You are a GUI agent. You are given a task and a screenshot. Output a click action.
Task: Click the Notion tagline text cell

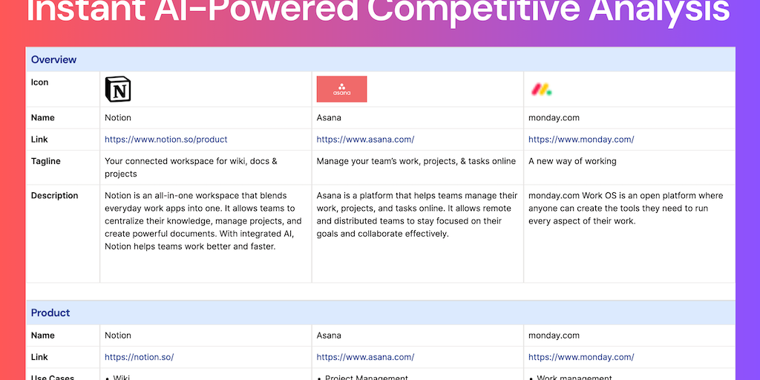point(191,167)
